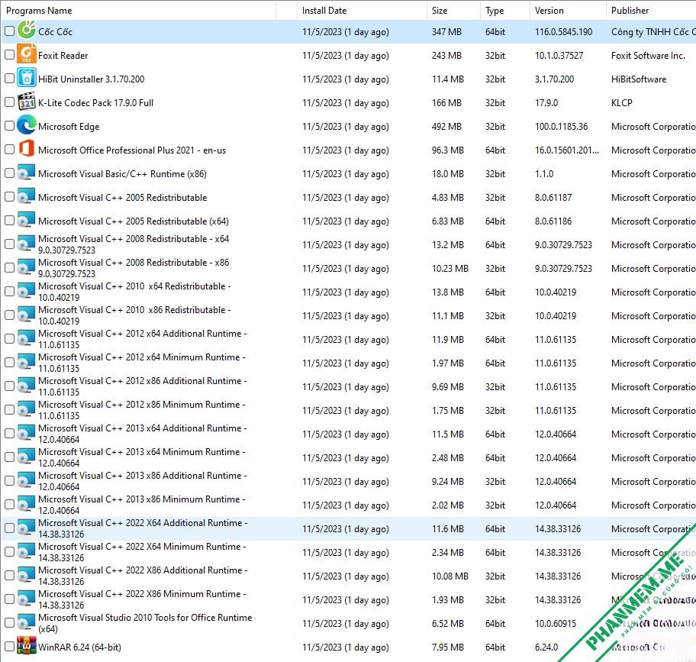Check Visual C++ 2022 X64 Minimum Runtime box
This screenshot has width=696, height=662.
click(9, 552)
